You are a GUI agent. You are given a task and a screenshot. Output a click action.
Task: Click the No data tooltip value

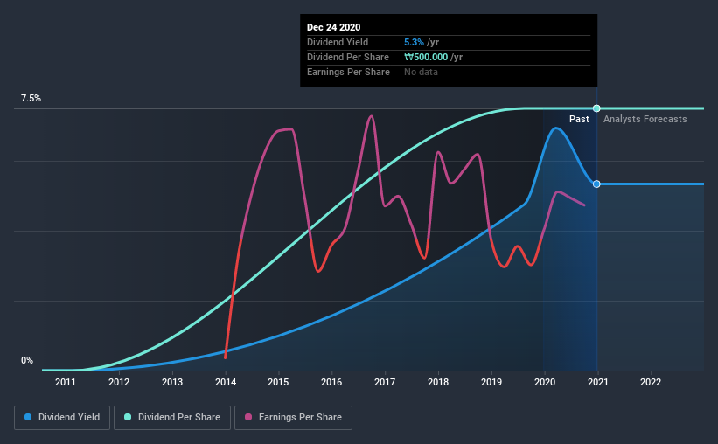coord(421,72)
